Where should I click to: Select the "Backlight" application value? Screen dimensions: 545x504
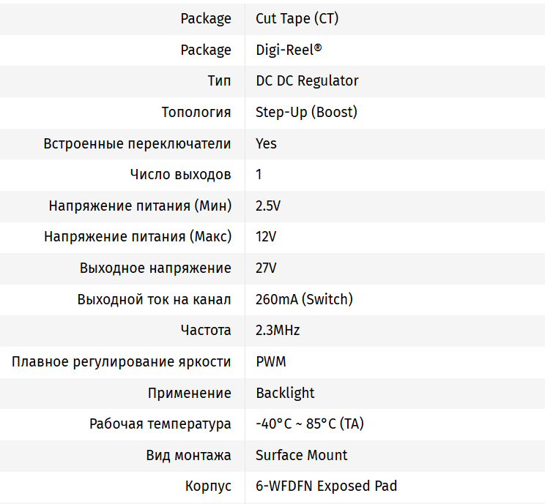(x=285, y=393)
